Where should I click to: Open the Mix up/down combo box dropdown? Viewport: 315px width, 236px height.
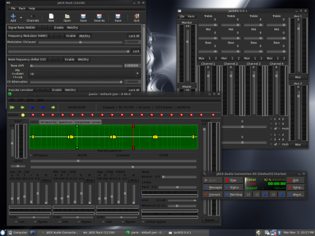click(x=137, y=73)
